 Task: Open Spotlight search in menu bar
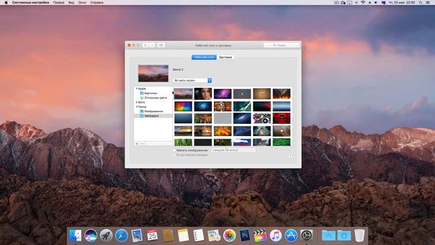tap(421, 3)
